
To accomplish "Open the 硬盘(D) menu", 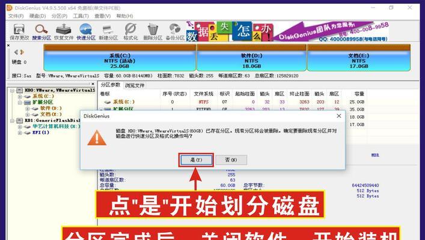I will click(37, 16).
